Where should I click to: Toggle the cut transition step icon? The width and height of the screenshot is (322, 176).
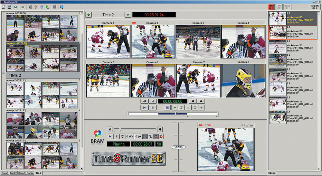[x=150, y=136]
